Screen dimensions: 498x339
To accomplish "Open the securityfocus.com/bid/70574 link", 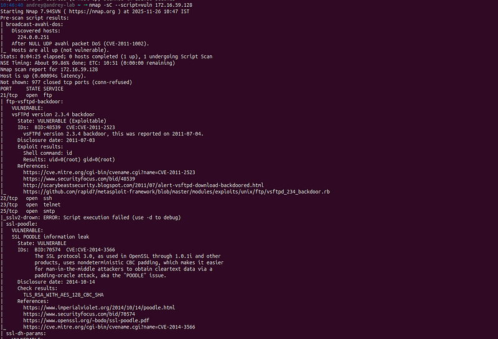I will point(79,314).
